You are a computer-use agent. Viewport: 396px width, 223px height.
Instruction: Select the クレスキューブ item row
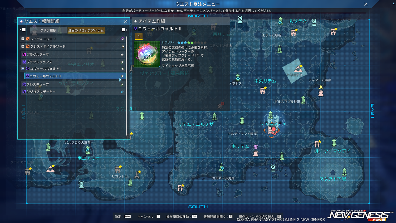[73, 84]
